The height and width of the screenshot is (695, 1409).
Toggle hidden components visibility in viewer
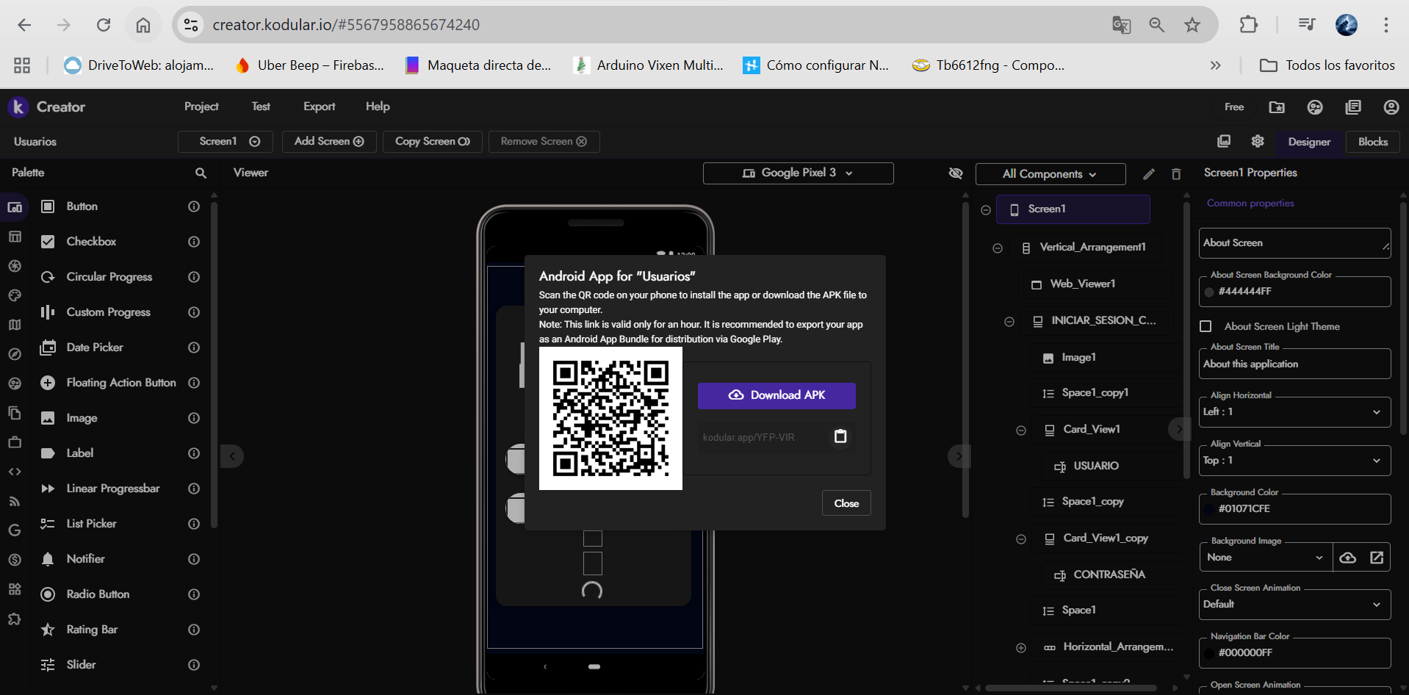tap(955, 173)
